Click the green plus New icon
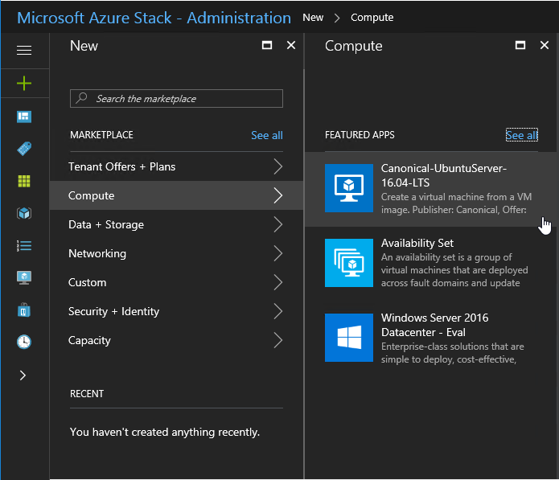This screenshot has width=559, height=480. (x=24, y=83)
